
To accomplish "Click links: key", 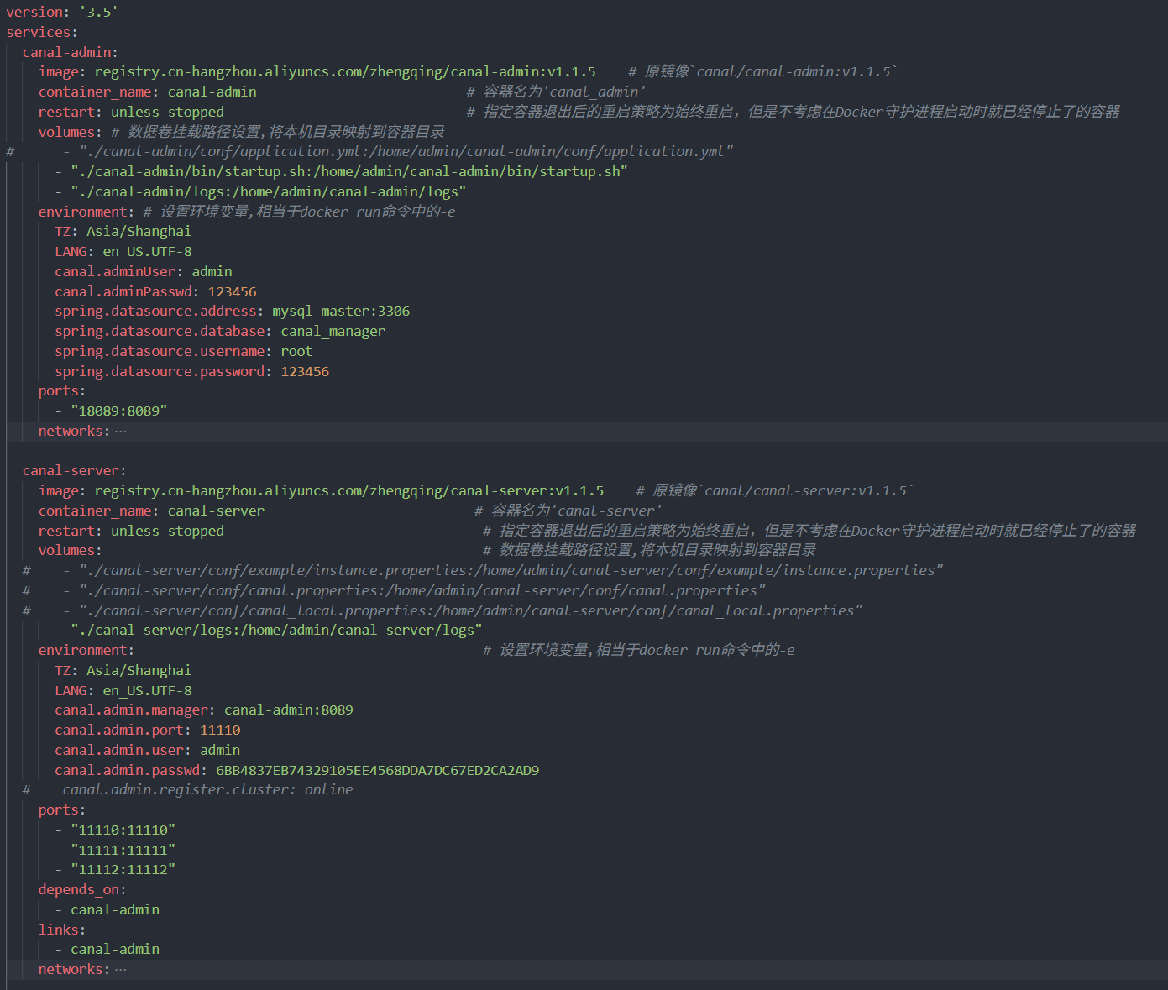I will tap(62, 930).
